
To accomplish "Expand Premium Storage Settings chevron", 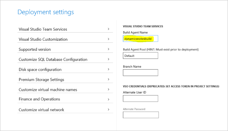I will pyautogui.click(x=108, y=79).
